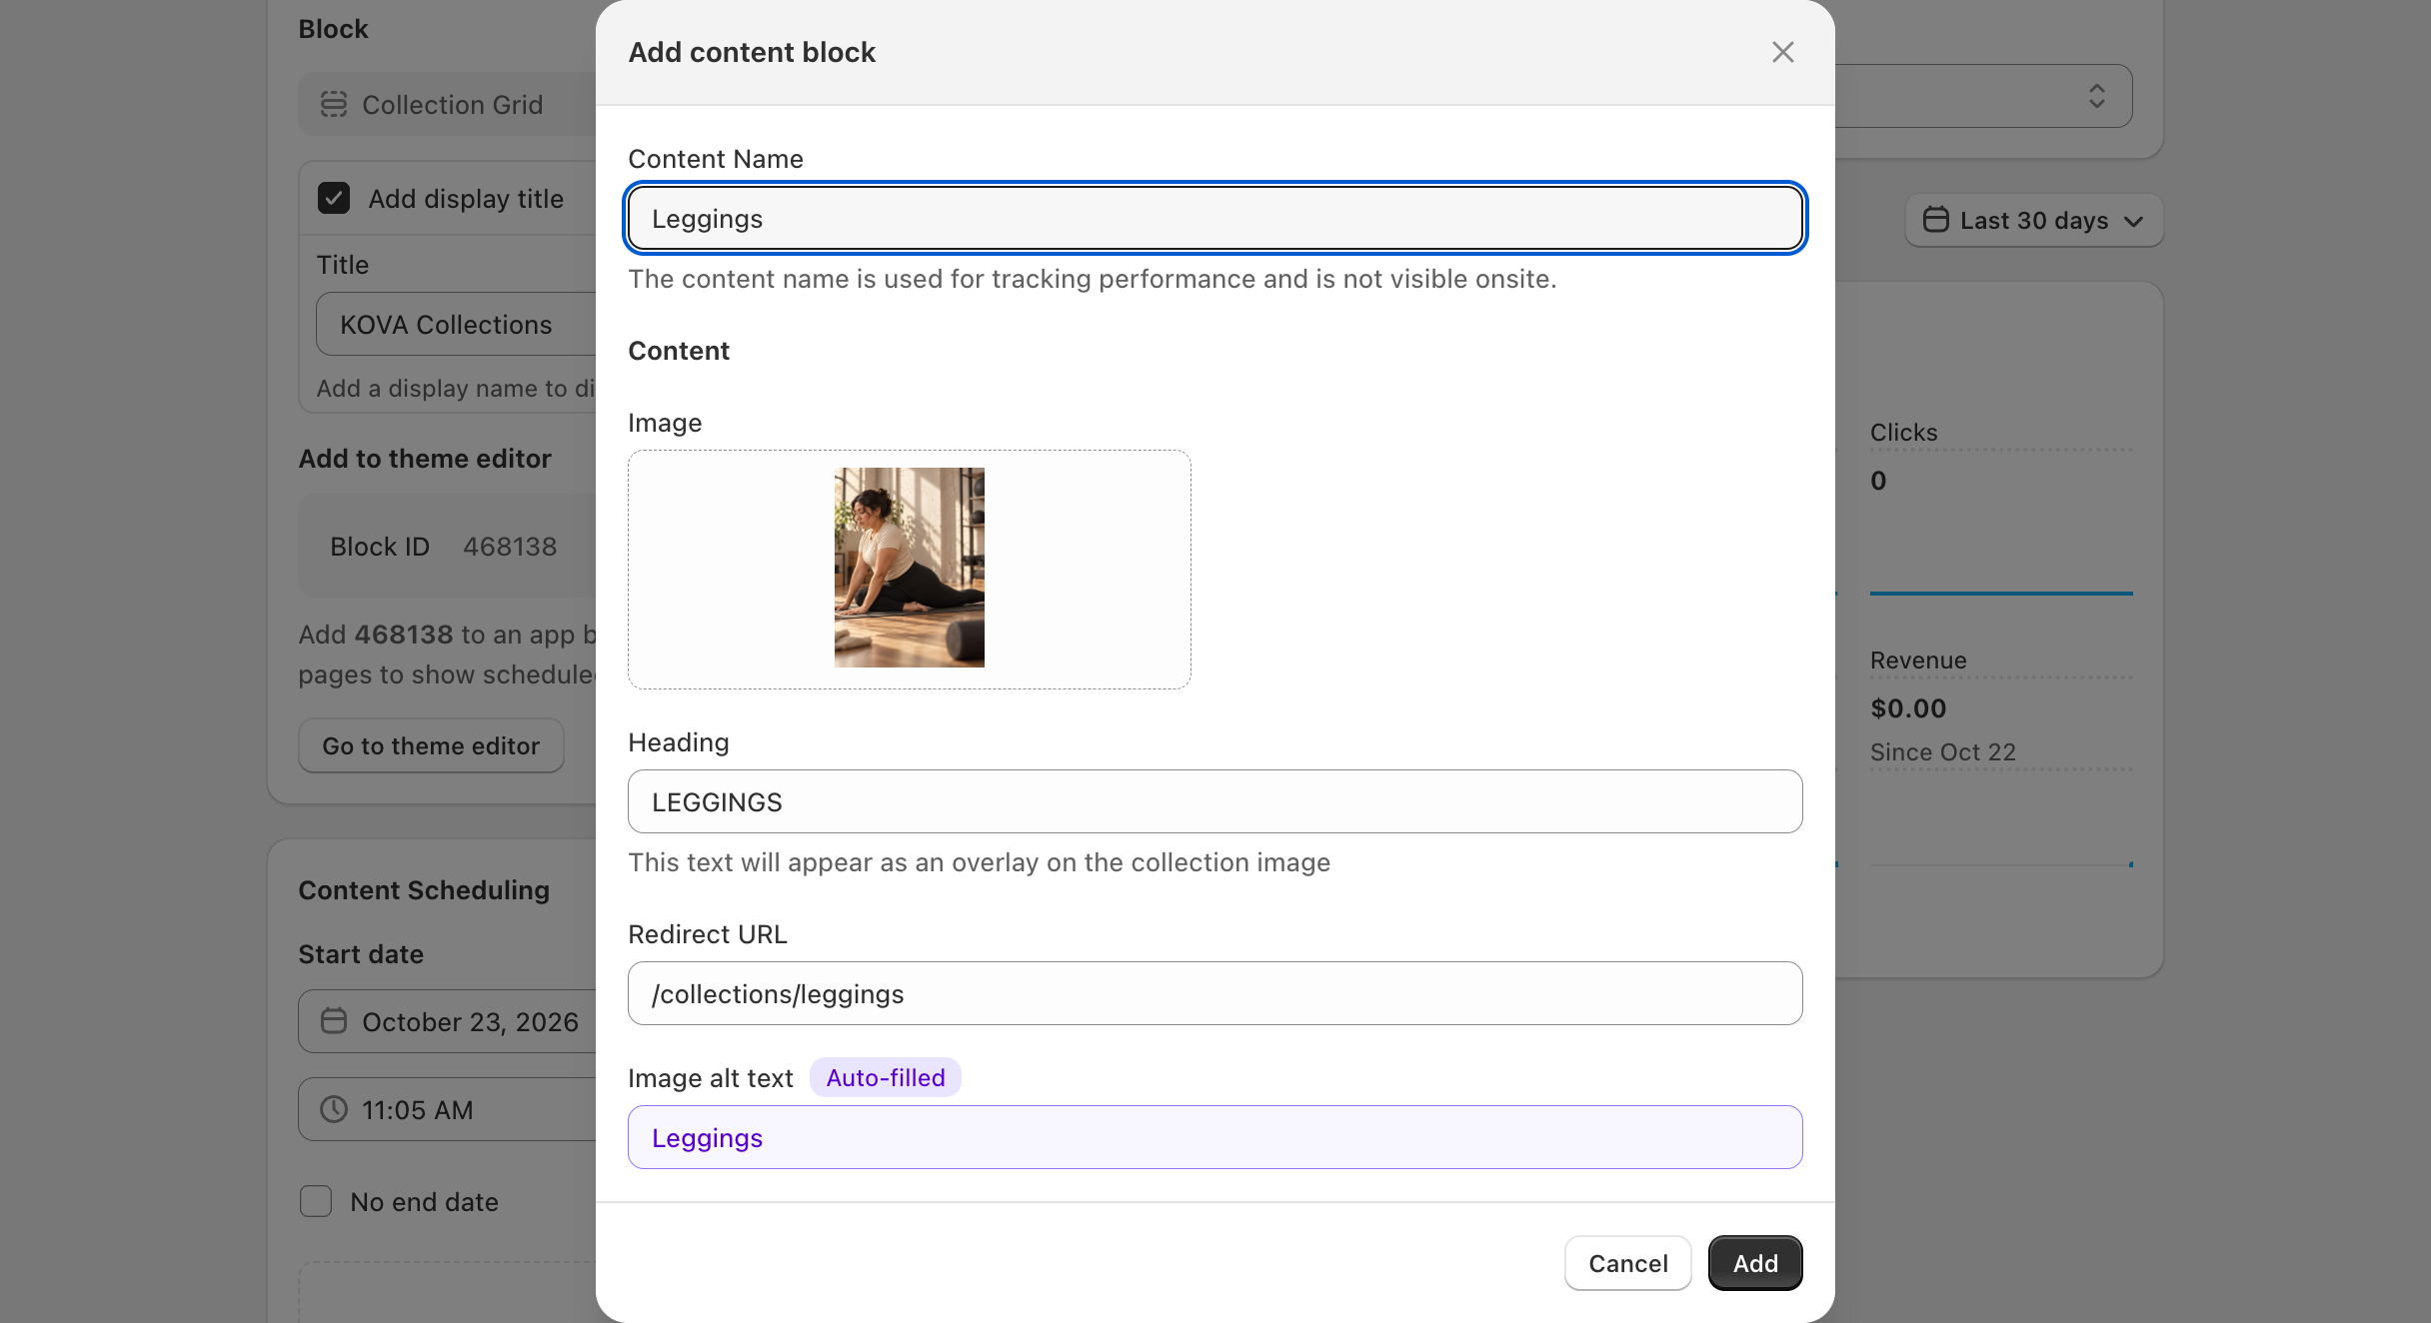
Task: Click the clock icon beside 11:05 AM
Action: pyautogui.click(x=334, y=1109)
